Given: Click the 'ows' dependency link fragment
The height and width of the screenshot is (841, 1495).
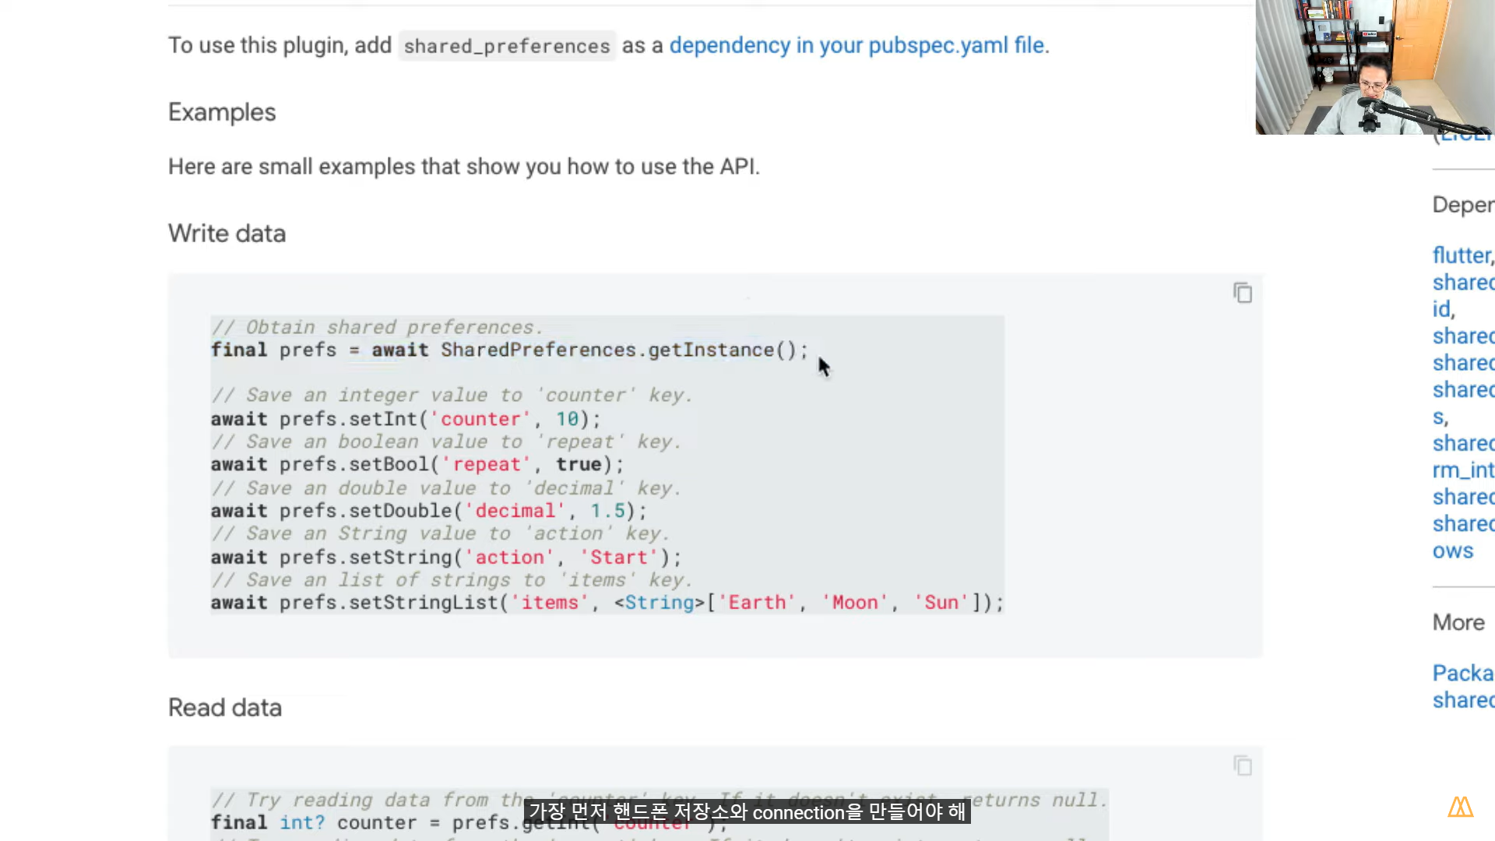Looking at the screenshot, I should (1453, 551).
